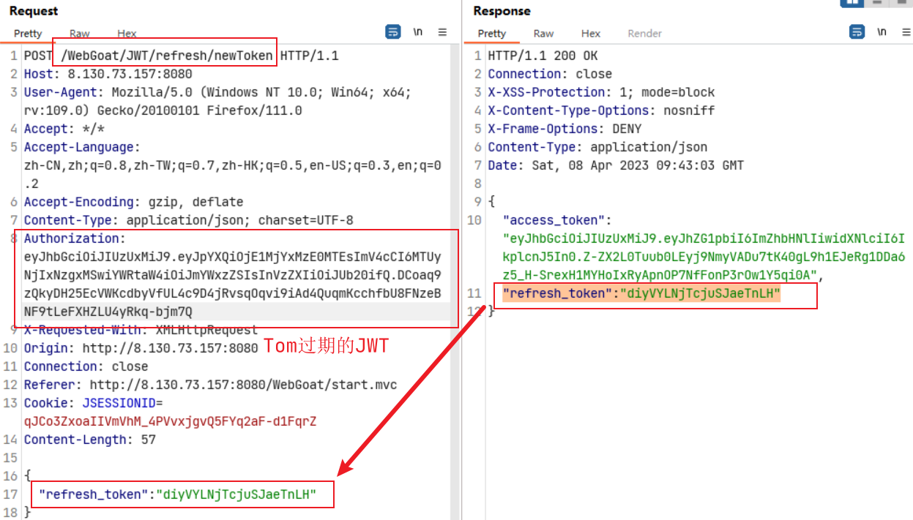
Task: Select side-by-side layout icon
Action: 852,2
